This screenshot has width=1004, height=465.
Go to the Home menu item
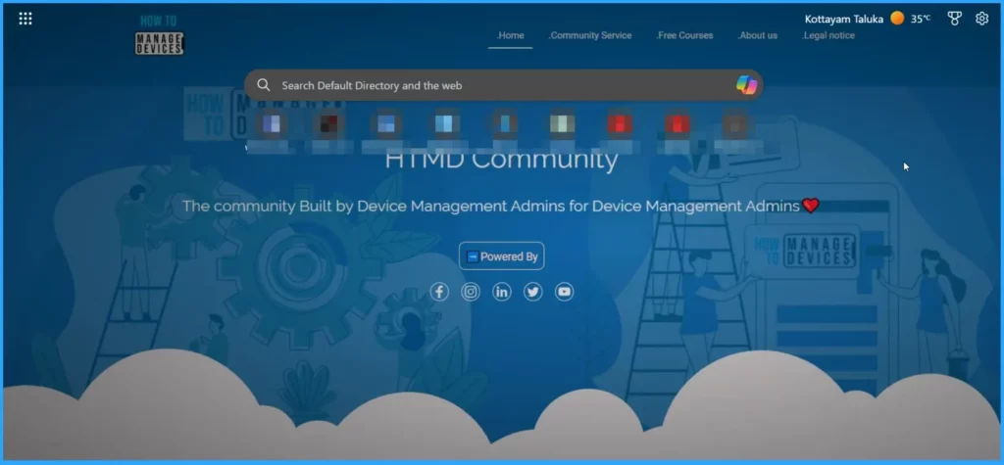pyautogui.click(x=510, y=36)
